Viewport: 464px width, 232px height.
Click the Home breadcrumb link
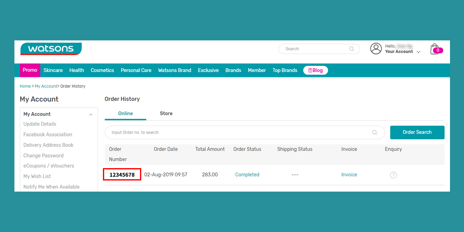click(x=25, y=86)
